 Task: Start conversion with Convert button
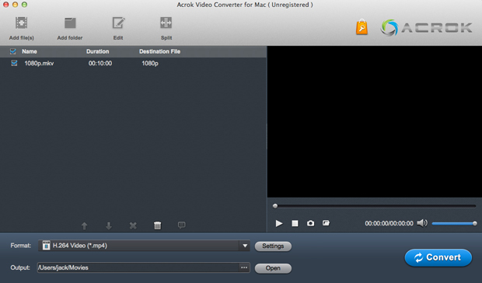tap(438, 257)
